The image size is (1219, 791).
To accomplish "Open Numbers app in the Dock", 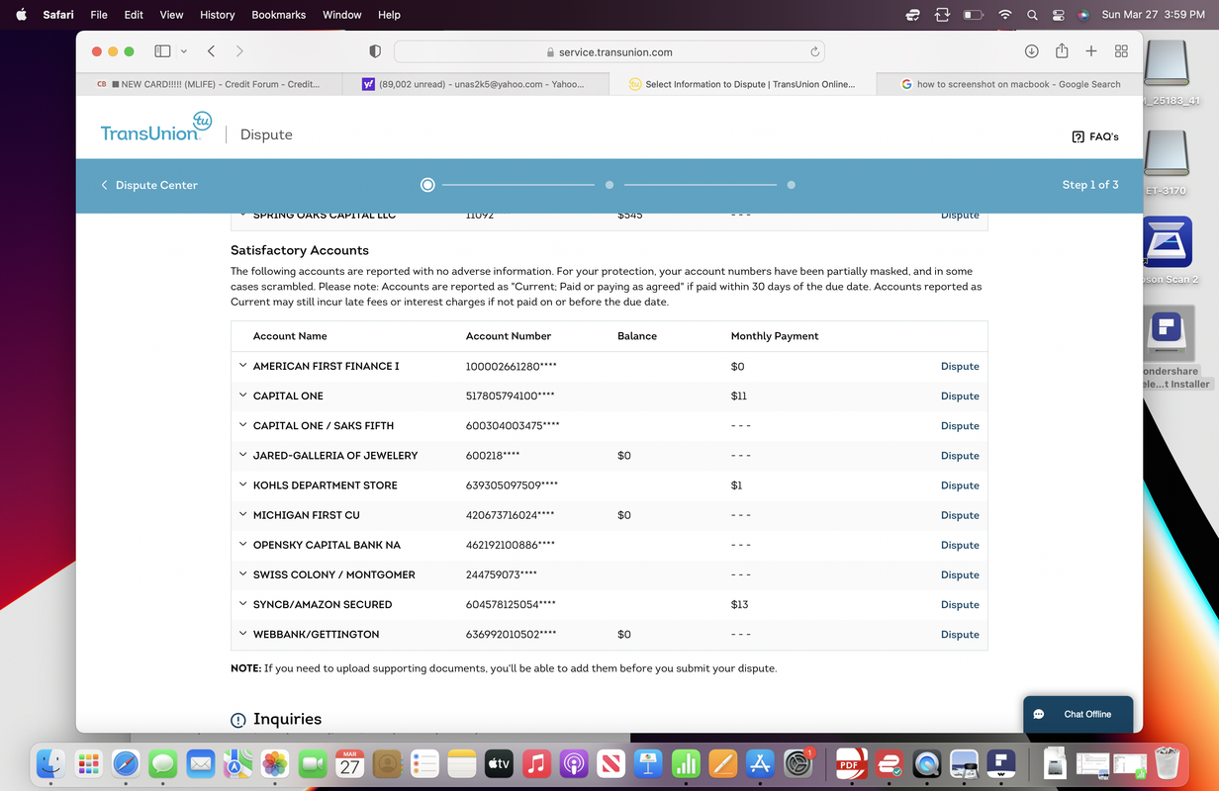I will [x=686, y=763].
